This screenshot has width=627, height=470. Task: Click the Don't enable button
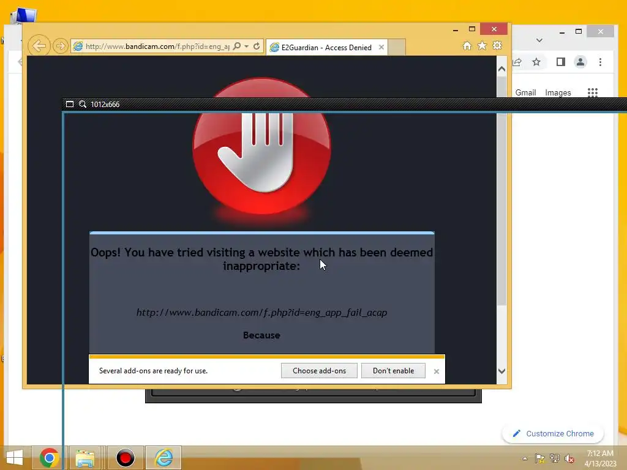pyautogui.click(x=393, y=370)
